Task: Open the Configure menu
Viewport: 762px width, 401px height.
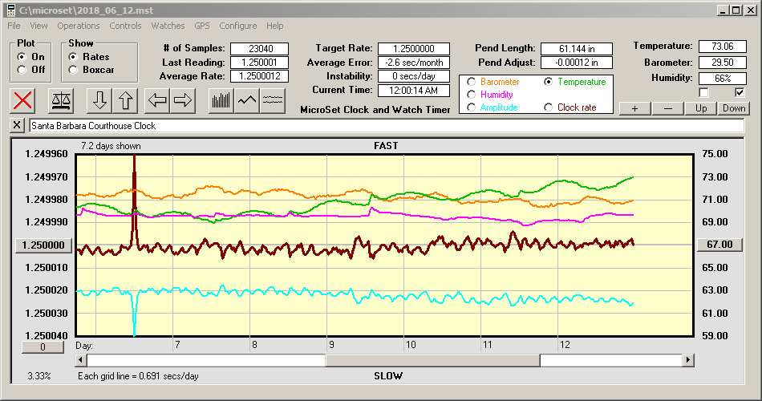Action: click(238, 26)
